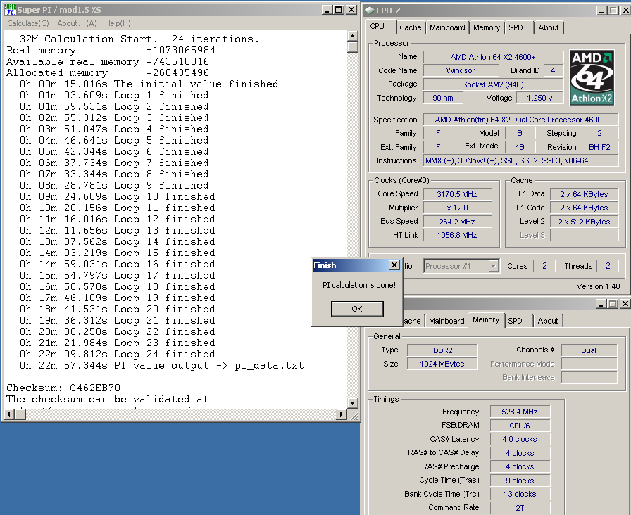The image size is (631, 515).
Task: Maximize the Super PI window
Action: [339, 10]
